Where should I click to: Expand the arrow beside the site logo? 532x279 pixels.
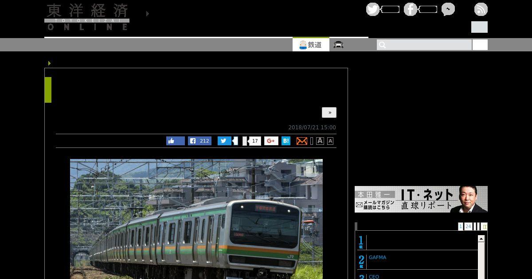tap(148, 14)
